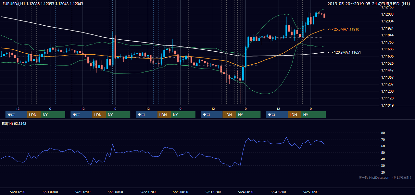415x195 pixels.
Task: Click the 1.11367 price axis label
Action: click(387, 77)
